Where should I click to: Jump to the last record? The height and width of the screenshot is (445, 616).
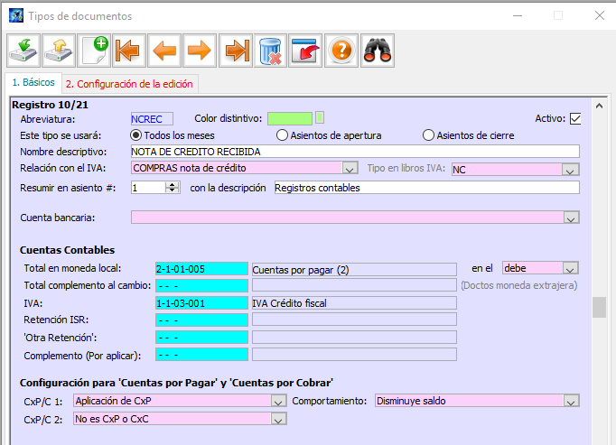(x=236, y=50)
